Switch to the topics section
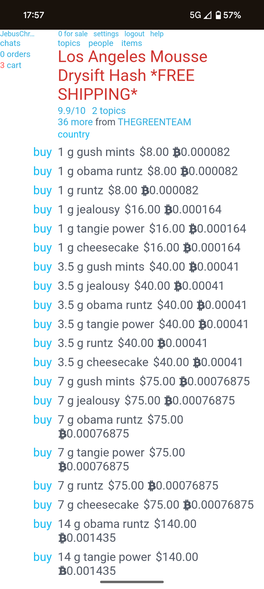264x589 pixels. coord(69,43)
